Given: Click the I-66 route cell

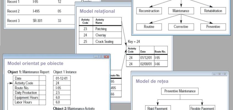Looking at the screenshot, I should [x=161, y=64].
